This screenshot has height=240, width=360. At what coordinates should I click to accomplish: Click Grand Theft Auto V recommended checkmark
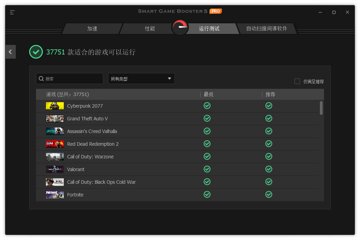point(269,118)
